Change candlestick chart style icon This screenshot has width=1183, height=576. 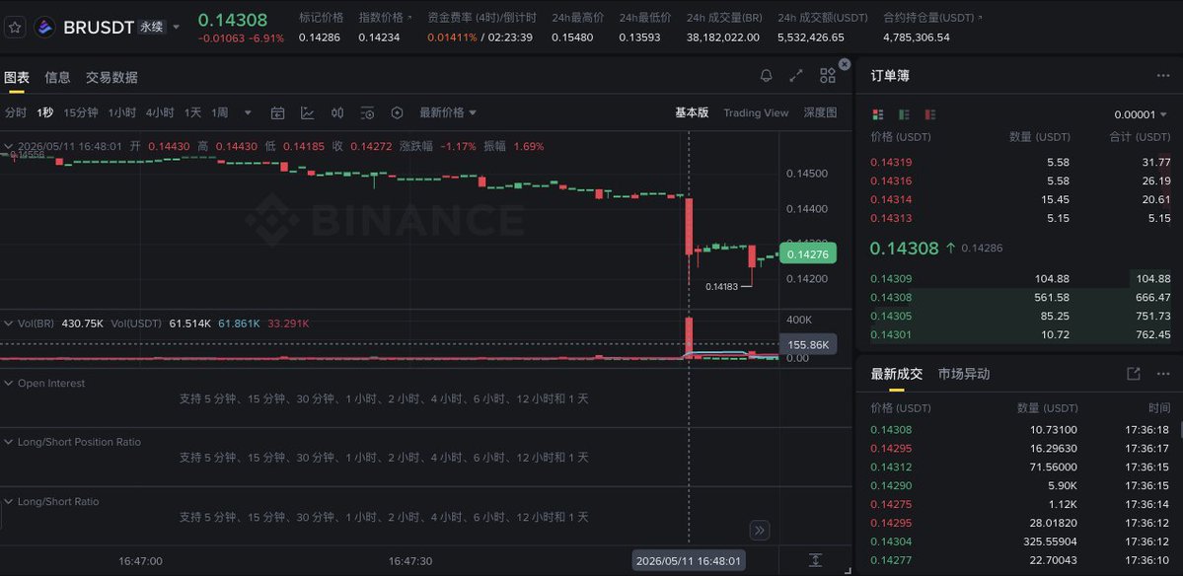[x=337, y=113]
